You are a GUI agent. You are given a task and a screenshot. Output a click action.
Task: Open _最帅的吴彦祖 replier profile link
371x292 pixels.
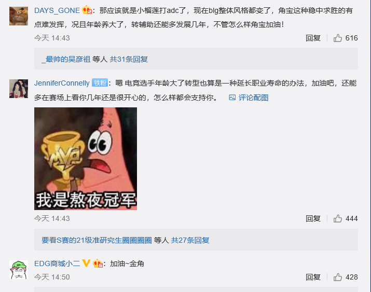(66, 59)
